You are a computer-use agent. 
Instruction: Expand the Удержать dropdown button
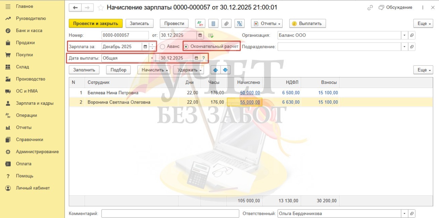pos(190,70)
